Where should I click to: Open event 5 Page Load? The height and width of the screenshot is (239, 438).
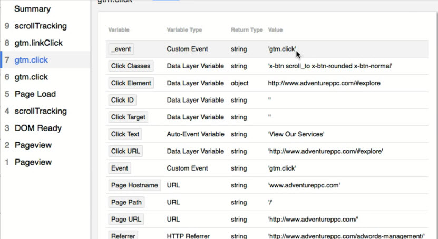(35, 94)
